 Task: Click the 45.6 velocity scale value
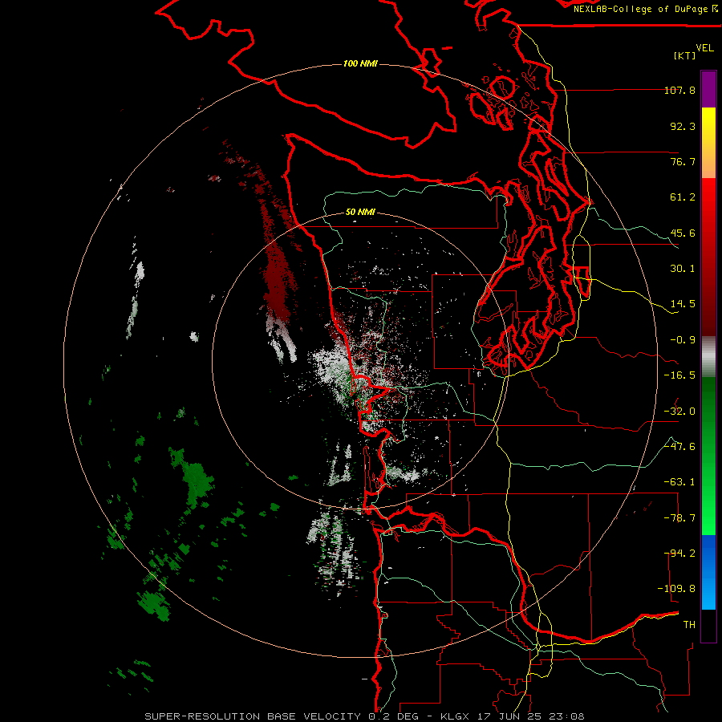(x=683, y=233)
